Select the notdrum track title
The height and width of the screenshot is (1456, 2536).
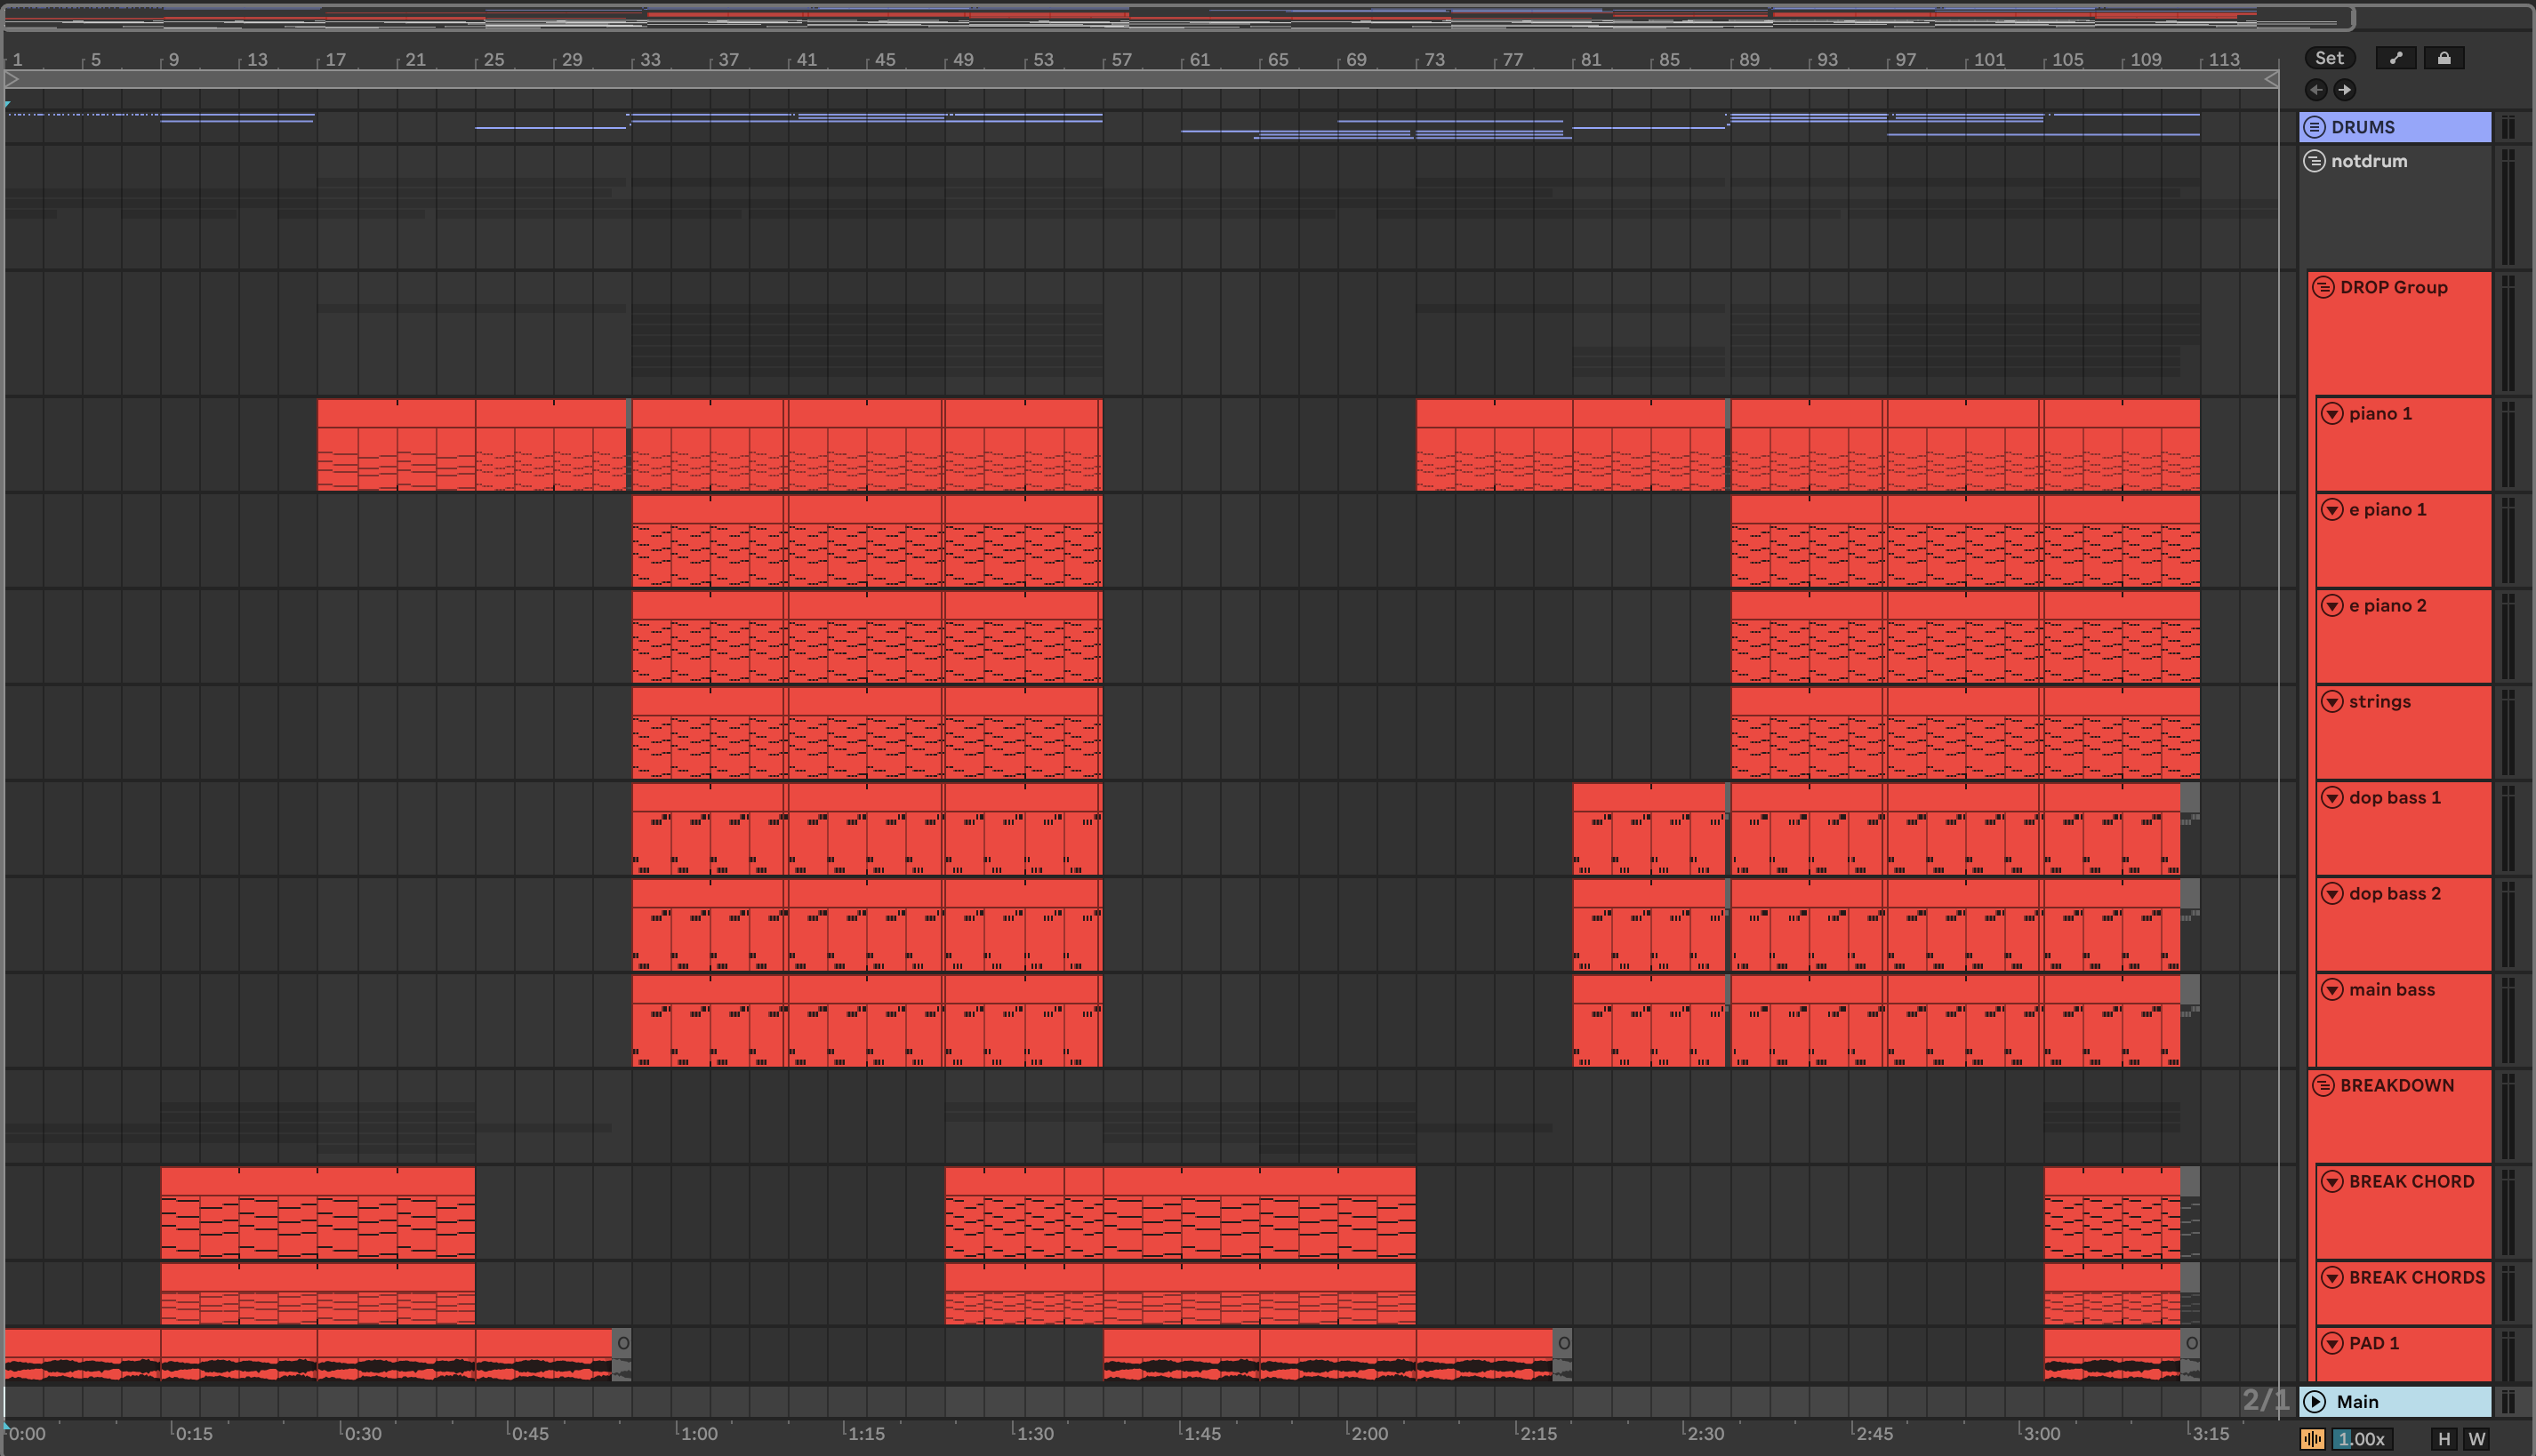pos(2369,161)
